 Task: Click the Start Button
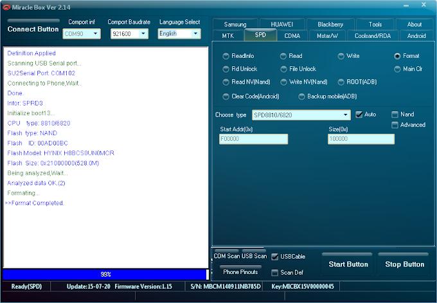[348, 264]
